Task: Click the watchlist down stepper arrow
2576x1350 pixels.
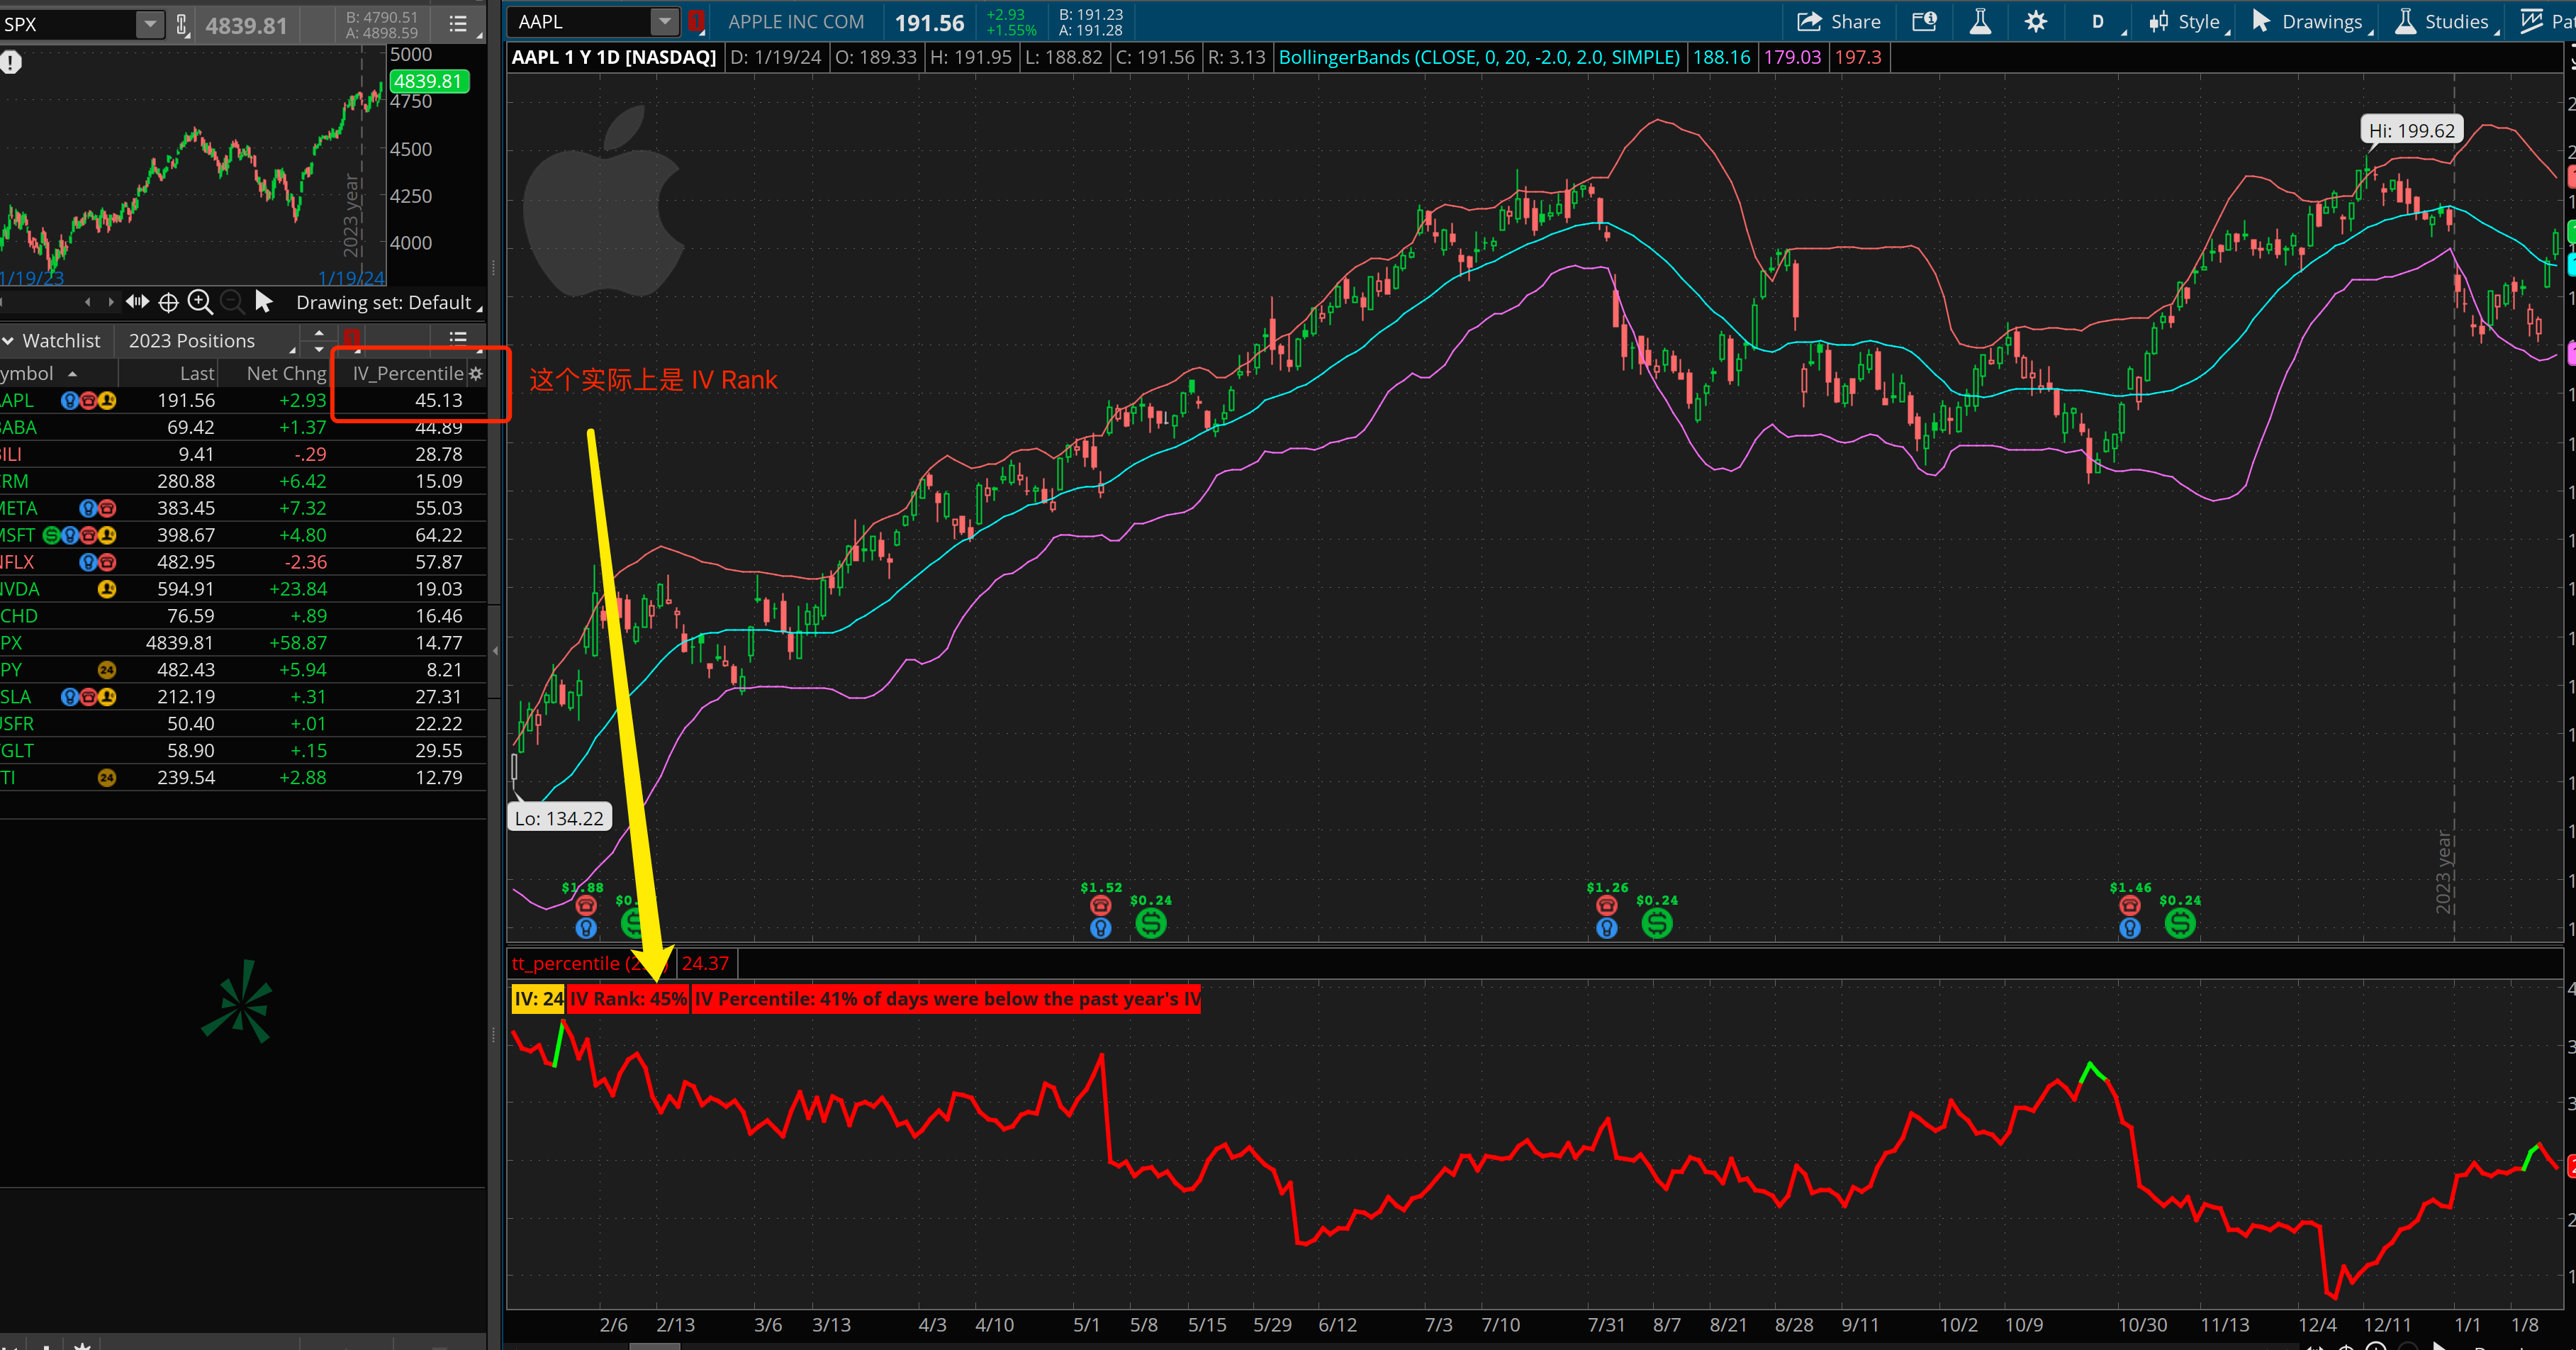Action: click(x=319, y=349)
